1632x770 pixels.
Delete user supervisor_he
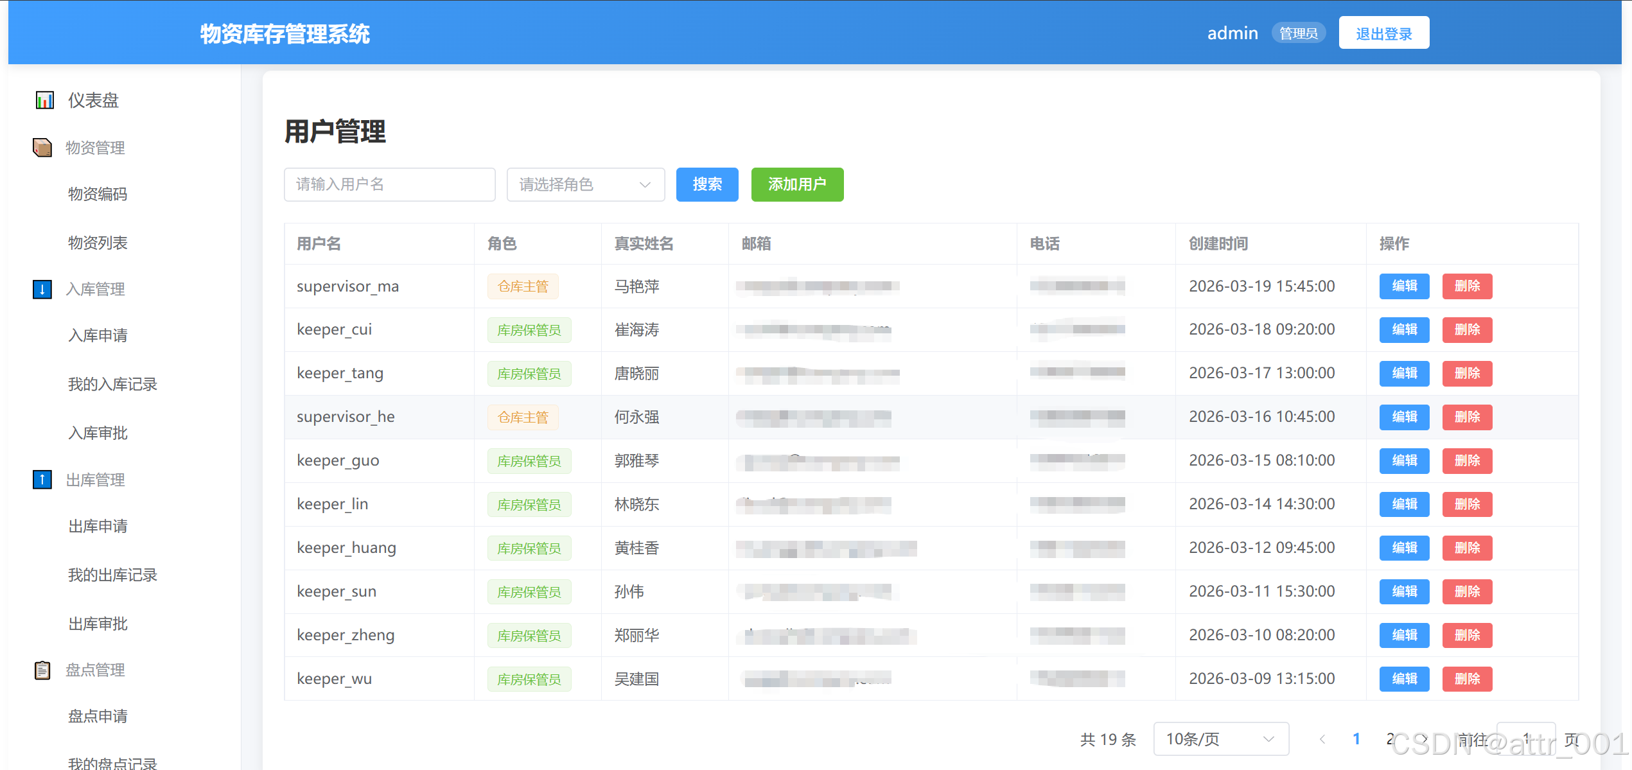click(x=1467, y=417)
